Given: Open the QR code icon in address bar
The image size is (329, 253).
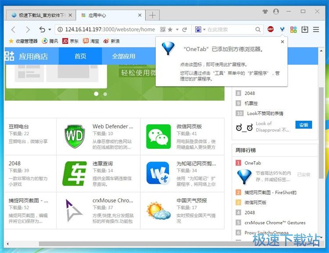Looking at the screenshot, I should [163, 29].
